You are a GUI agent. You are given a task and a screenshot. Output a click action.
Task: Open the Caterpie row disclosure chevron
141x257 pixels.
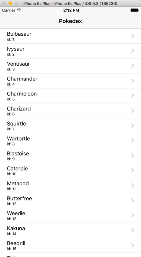pyautogui.click(x=133, y=171)
